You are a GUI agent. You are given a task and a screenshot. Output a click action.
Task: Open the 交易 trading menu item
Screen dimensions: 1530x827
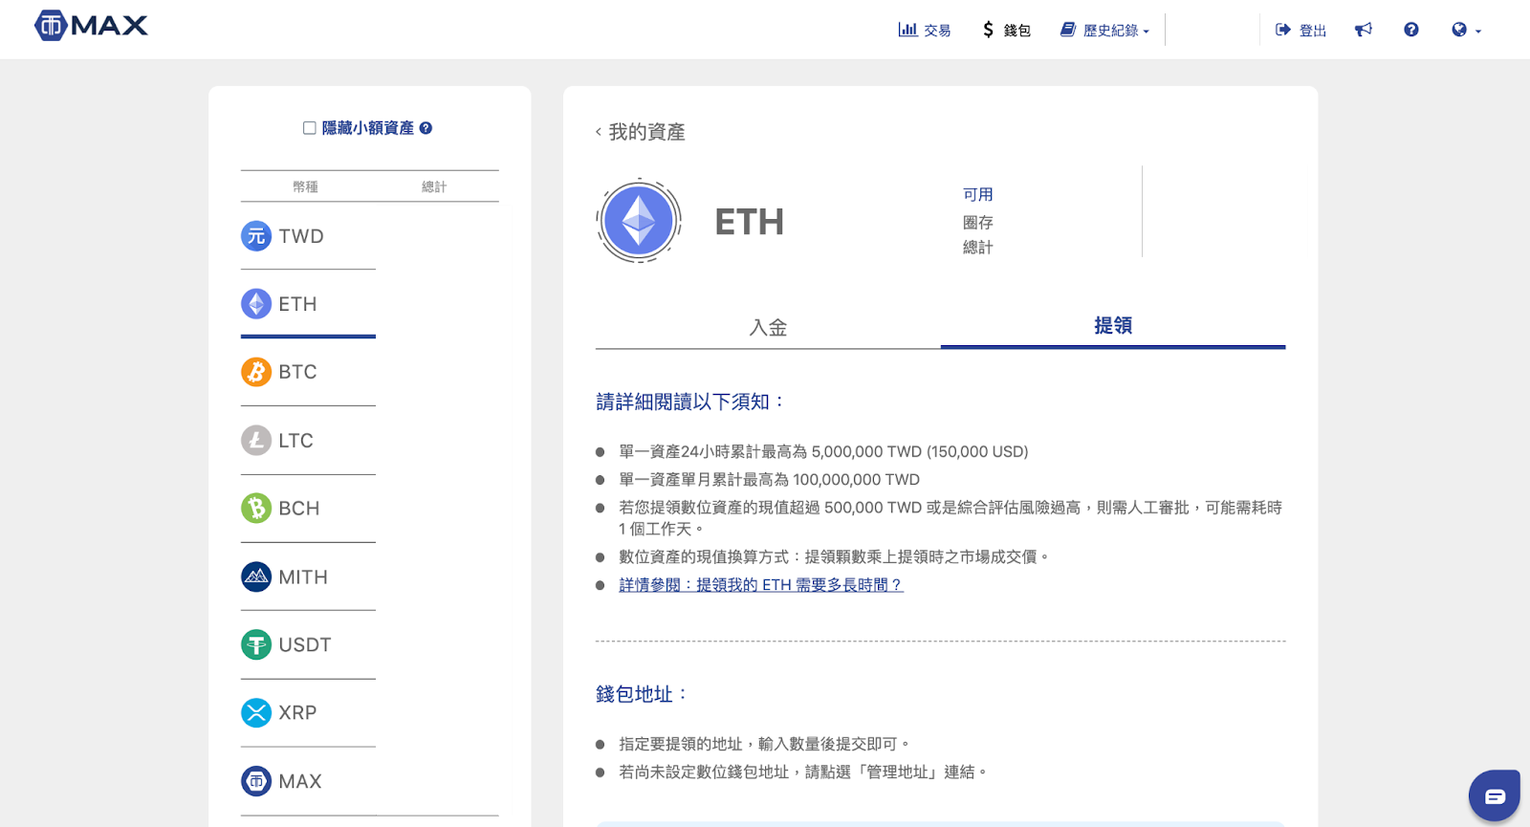(x=925, y=30)
